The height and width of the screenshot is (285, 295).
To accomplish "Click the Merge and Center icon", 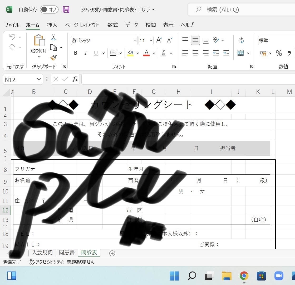I will pyautogui.click(x=241, y=53).
